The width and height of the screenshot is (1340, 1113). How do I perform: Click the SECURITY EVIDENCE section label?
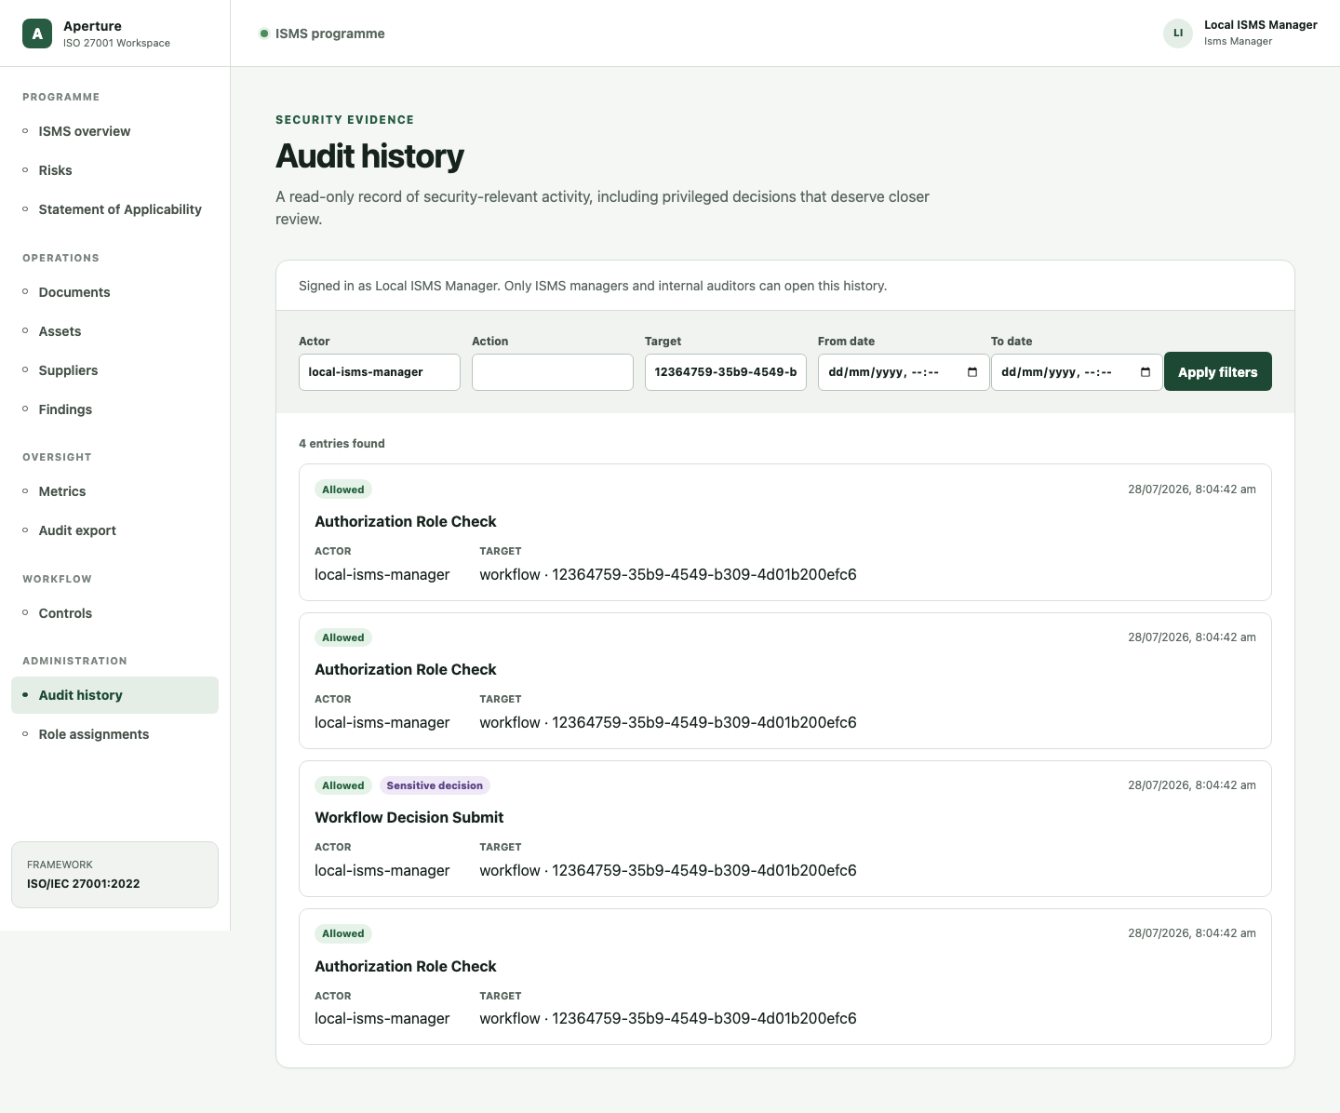(345, 120)
